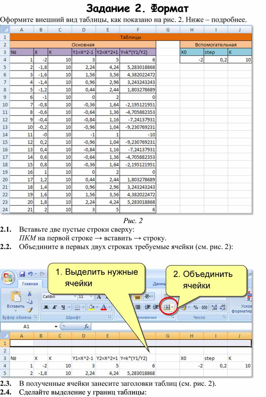
Task: Click the Format Painter brush icon
Action: (x=30, y=310)
